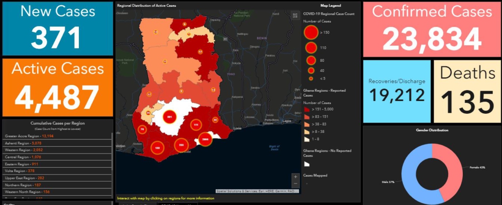Screen dimensions: 502x205
Task: Click the 391 case cluster on map
Action: [170, 118]
